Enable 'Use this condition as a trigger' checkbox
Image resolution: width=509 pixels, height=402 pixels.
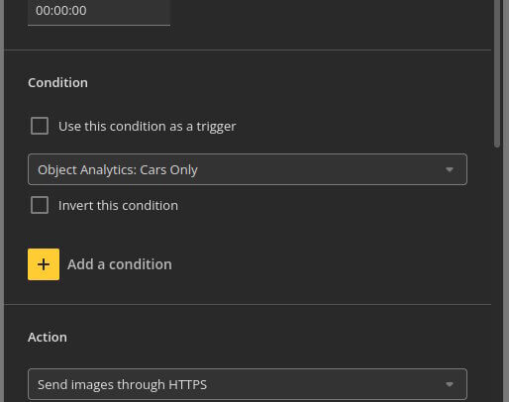(x=40, y=126)
